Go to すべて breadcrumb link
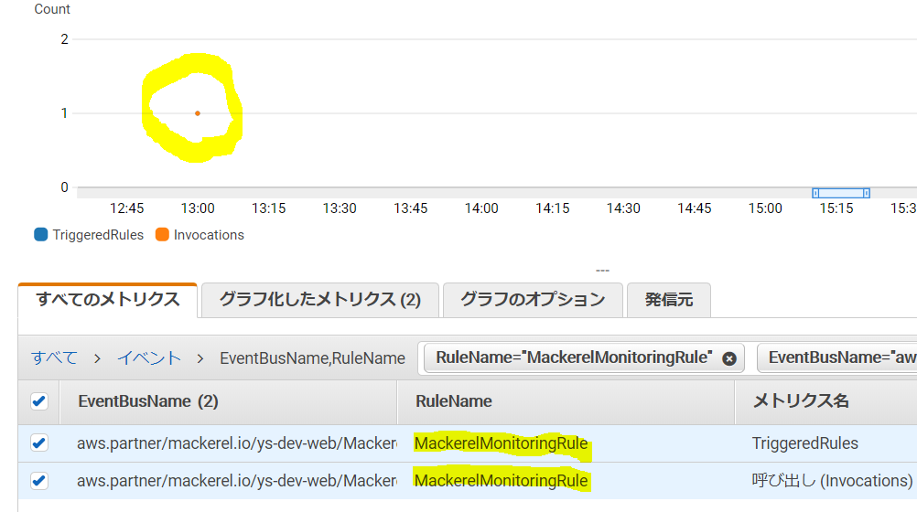The width and height of the screenshot is (917, 512). [54, 357]
